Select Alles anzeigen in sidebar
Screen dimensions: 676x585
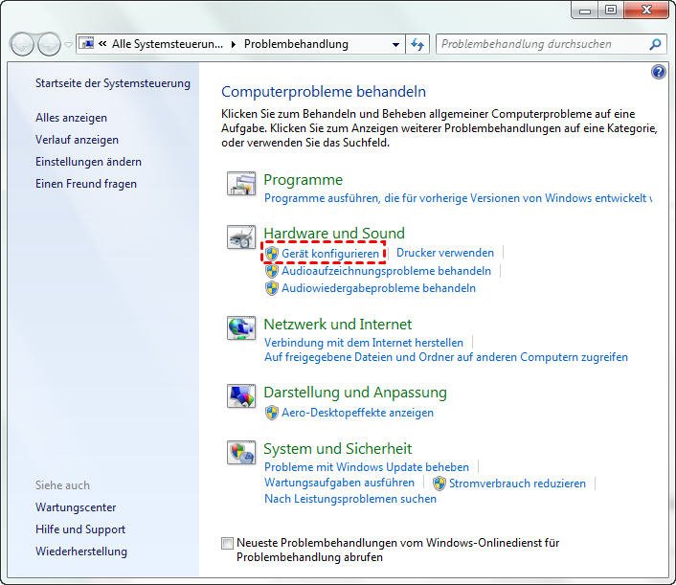click(71, 118)
